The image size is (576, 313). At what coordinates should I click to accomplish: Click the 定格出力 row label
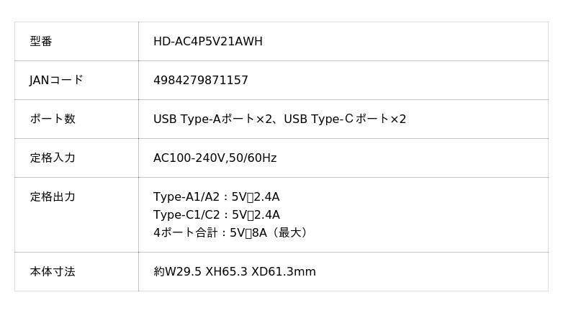pyautogui.click(x=52, y=197)
